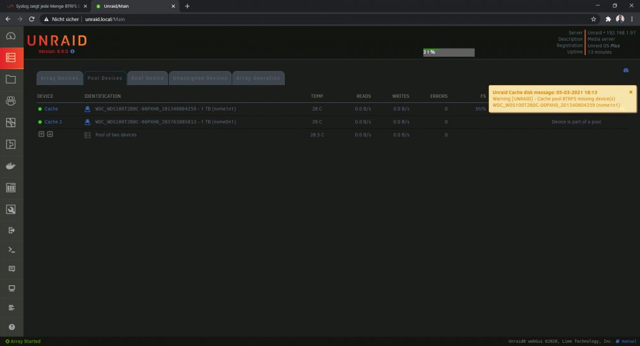
Task: Click the pool icon beside Pool of two devices
Action: 87,135
